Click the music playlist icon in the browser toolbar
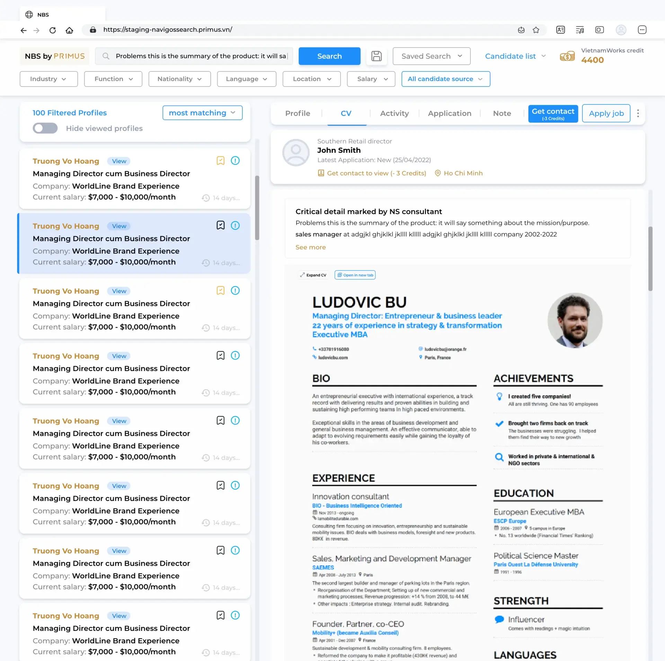 click(x=580, y=30)
